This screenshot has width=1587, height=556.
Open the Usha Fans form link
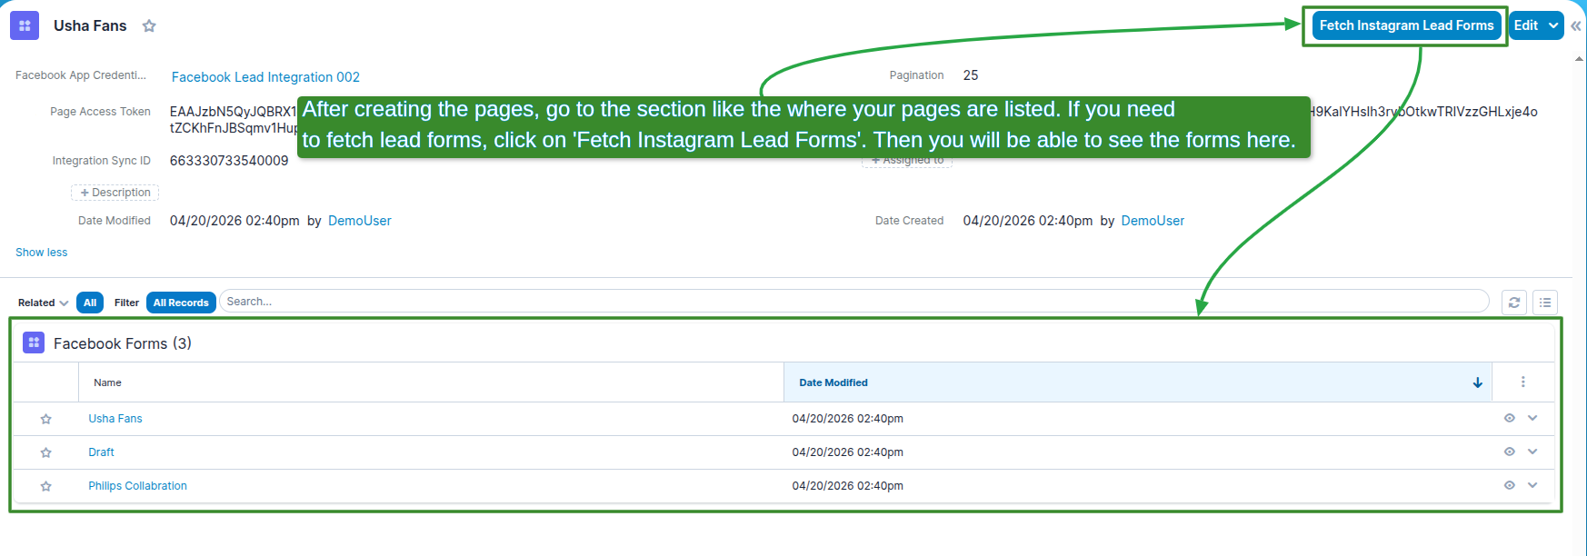point(115,419)
